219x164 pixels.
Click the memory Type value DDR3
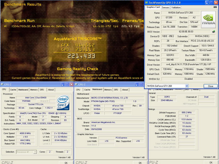click(x=167, y=97)
